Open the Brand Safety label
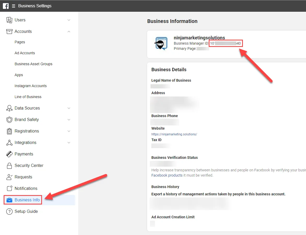 point(27,120)
